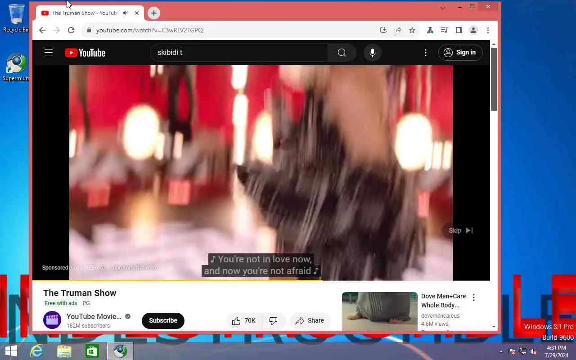576x360 pixels.
Task: Click the ad info icon beside timer
Action: point(103,267)
